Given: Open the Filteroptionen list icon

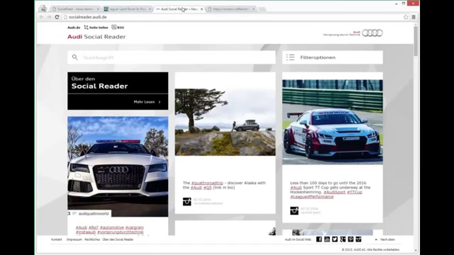Looking at the screenshot, I should point(290,57).
